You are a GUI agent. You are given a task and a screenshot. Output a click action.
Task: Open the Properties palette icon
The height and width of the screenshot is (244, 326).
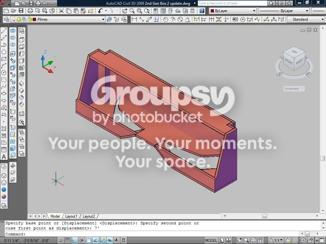(156, 11)
